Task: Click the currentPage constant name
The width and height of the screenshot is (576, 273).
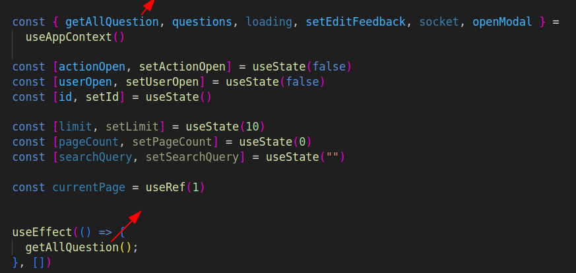Action: 88,187
